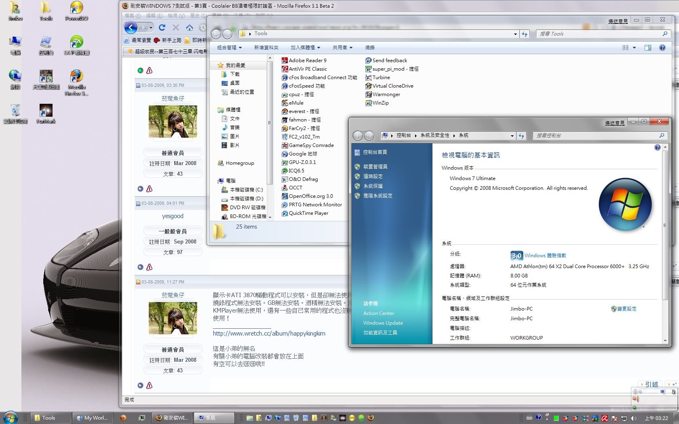Click volume icon in system tray

[633, 418]
